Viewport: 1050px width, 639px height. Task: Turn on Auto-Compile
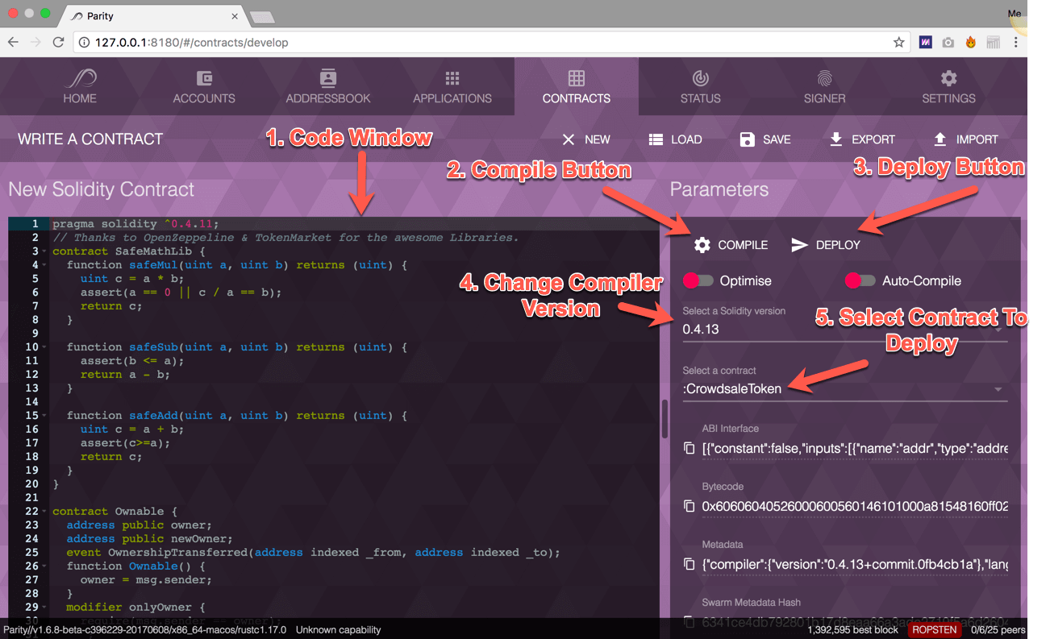pyautogui.click(x=860, y=280)
